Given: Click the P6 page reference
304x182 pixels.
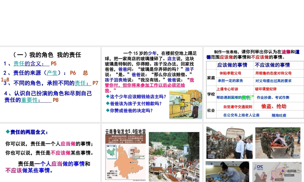Looking at the screenshot, I should pyautogui.click(x=73, y=73).
